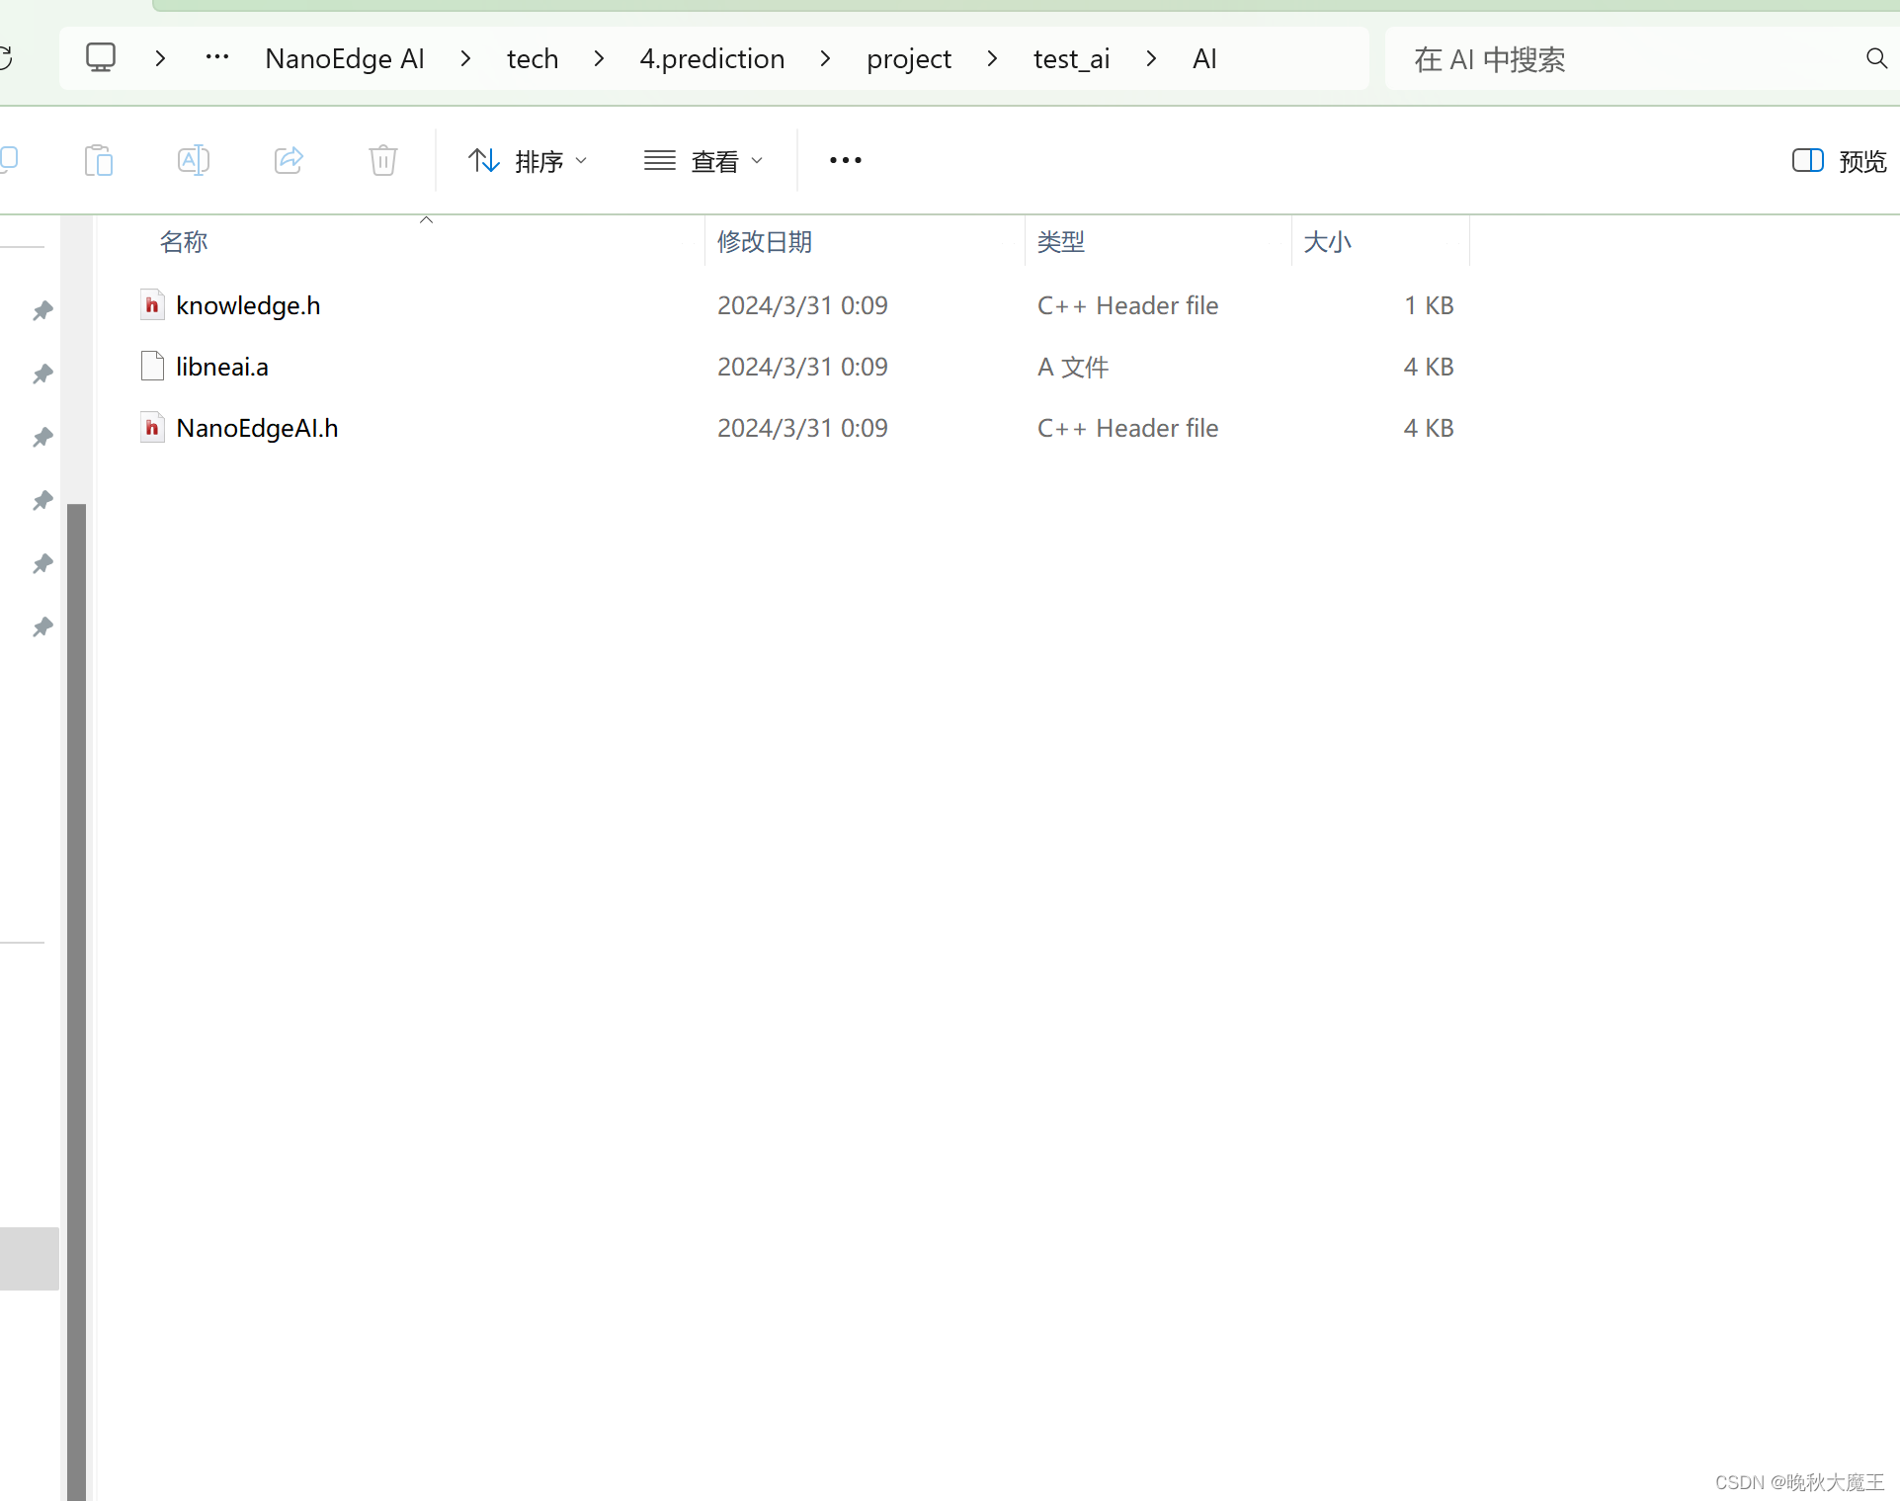The image size is (1900, 1501).
Task: Toggle the 预览 preview pane
Action: 1840,161
